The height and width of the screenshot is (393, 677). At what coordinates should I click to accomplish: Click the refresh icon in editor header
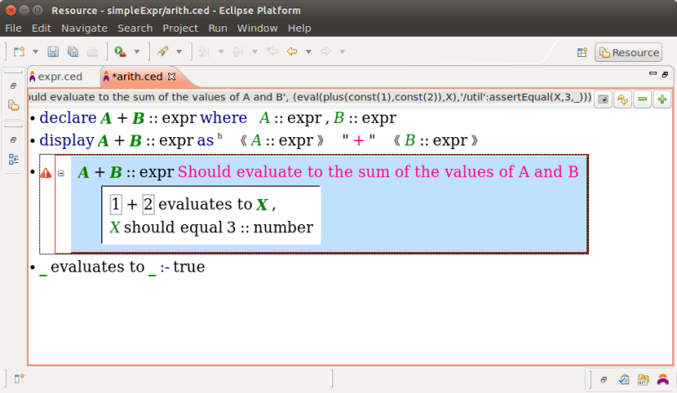pos(622,99)
